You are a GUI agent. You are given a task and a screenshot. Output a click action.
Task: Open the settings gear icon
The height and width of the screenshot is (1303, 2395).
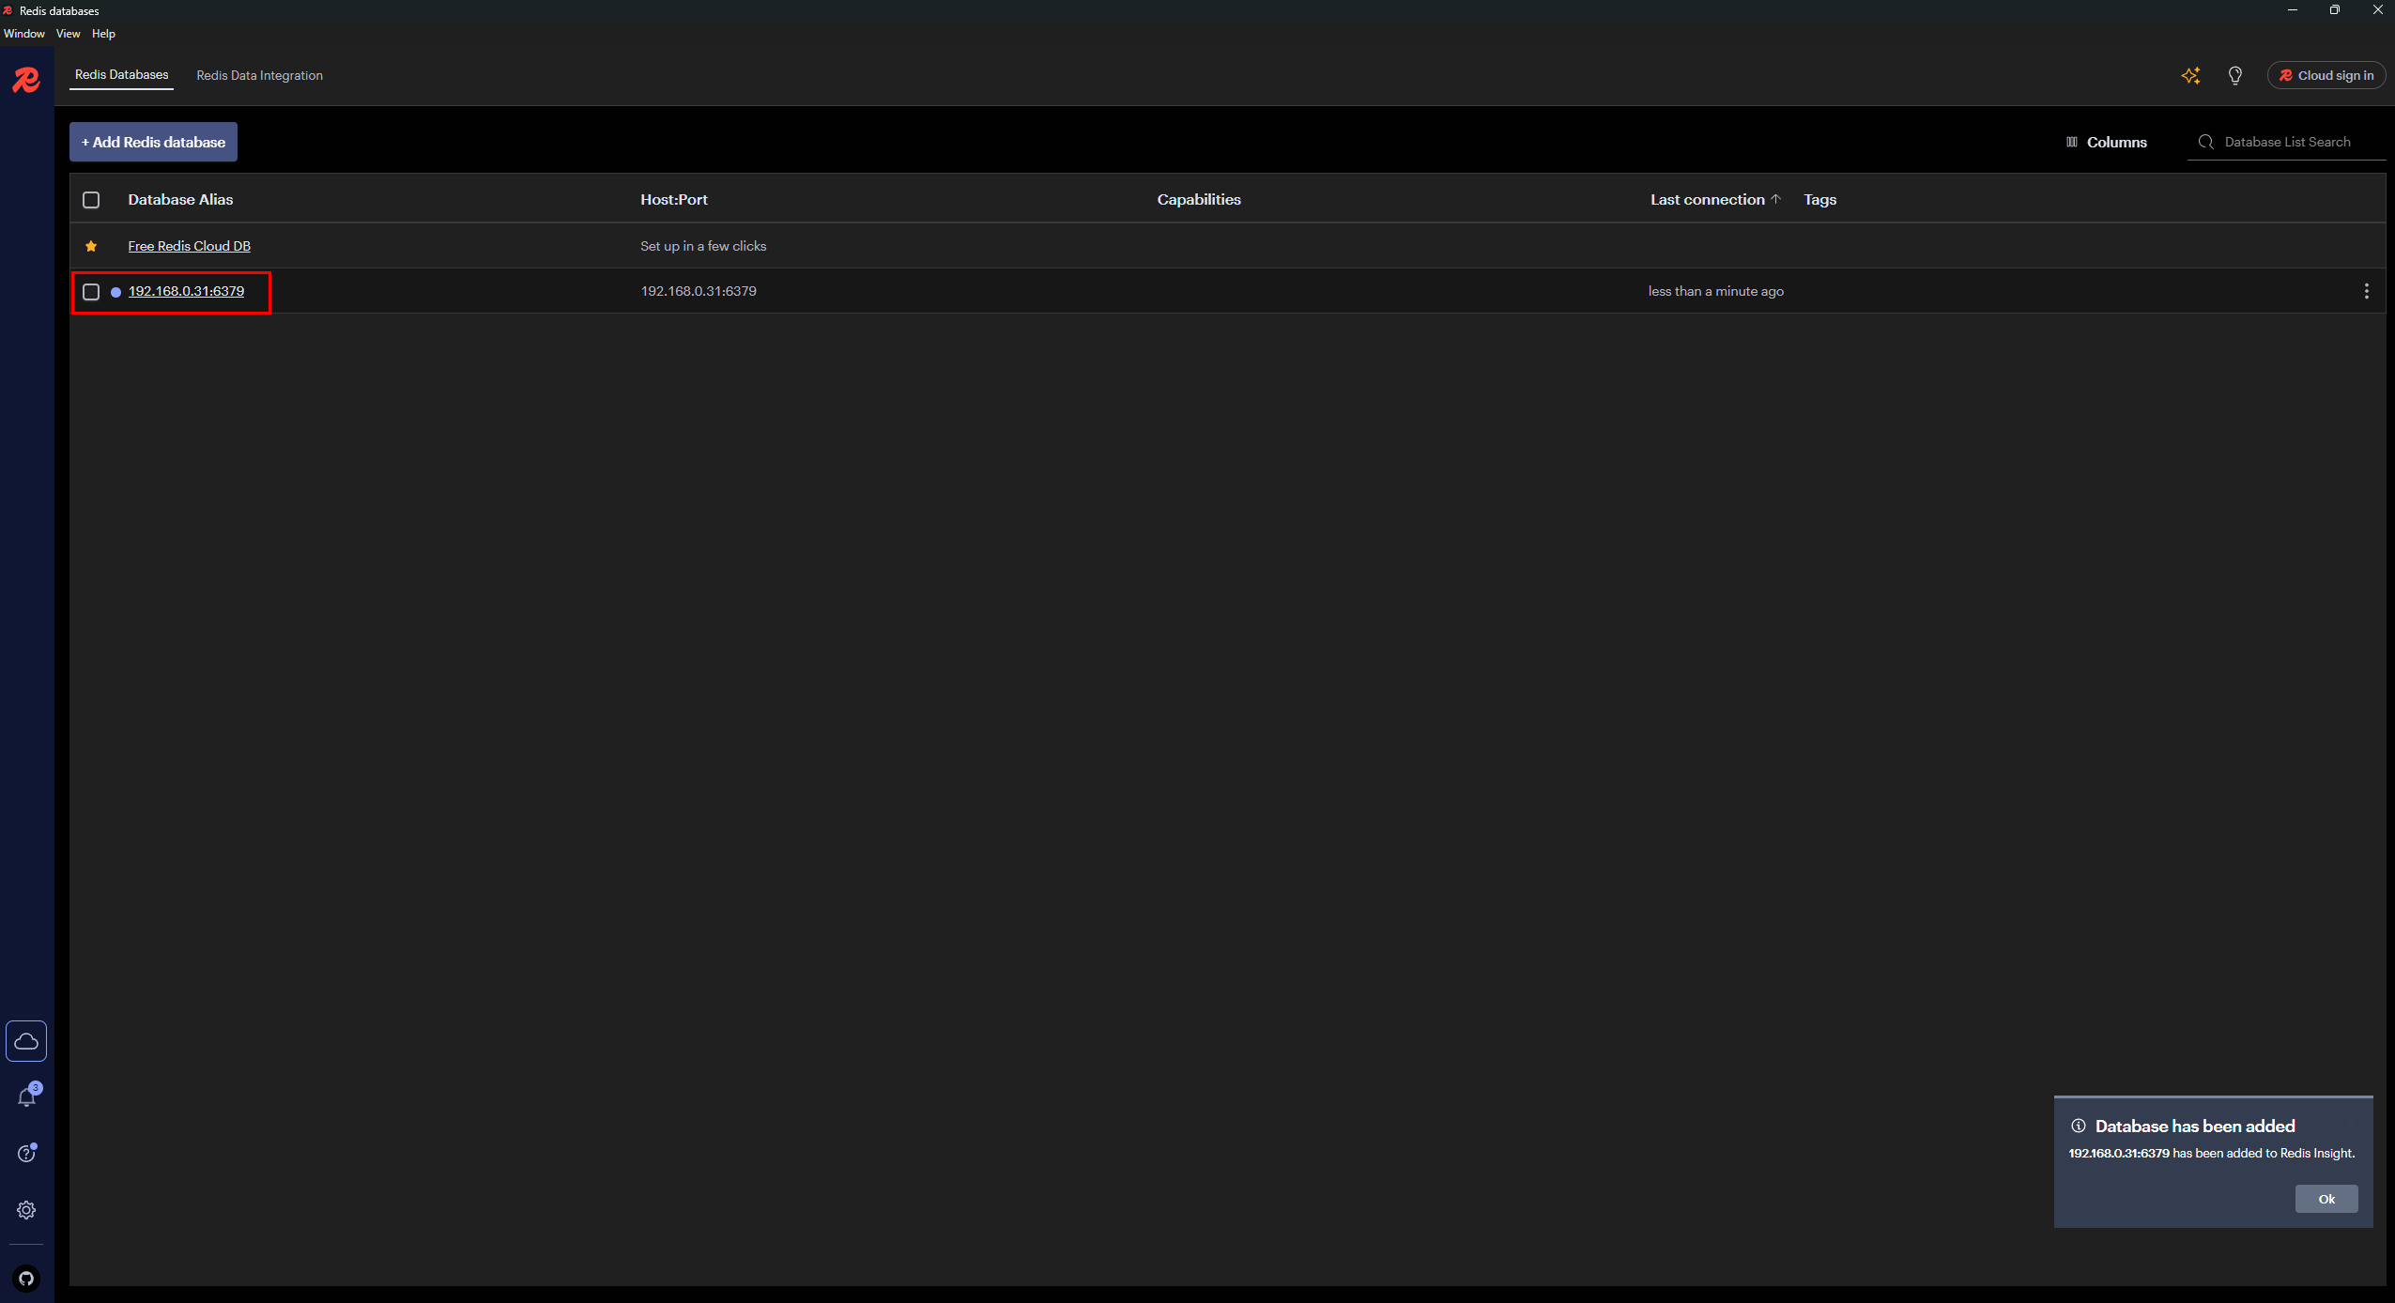[x=26, y=1210]
